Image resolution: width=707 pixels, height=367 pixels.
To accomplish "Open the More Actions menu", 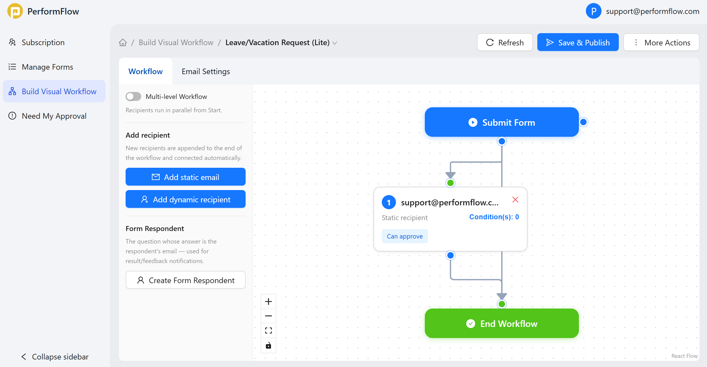I will click(x=661, y=42).
